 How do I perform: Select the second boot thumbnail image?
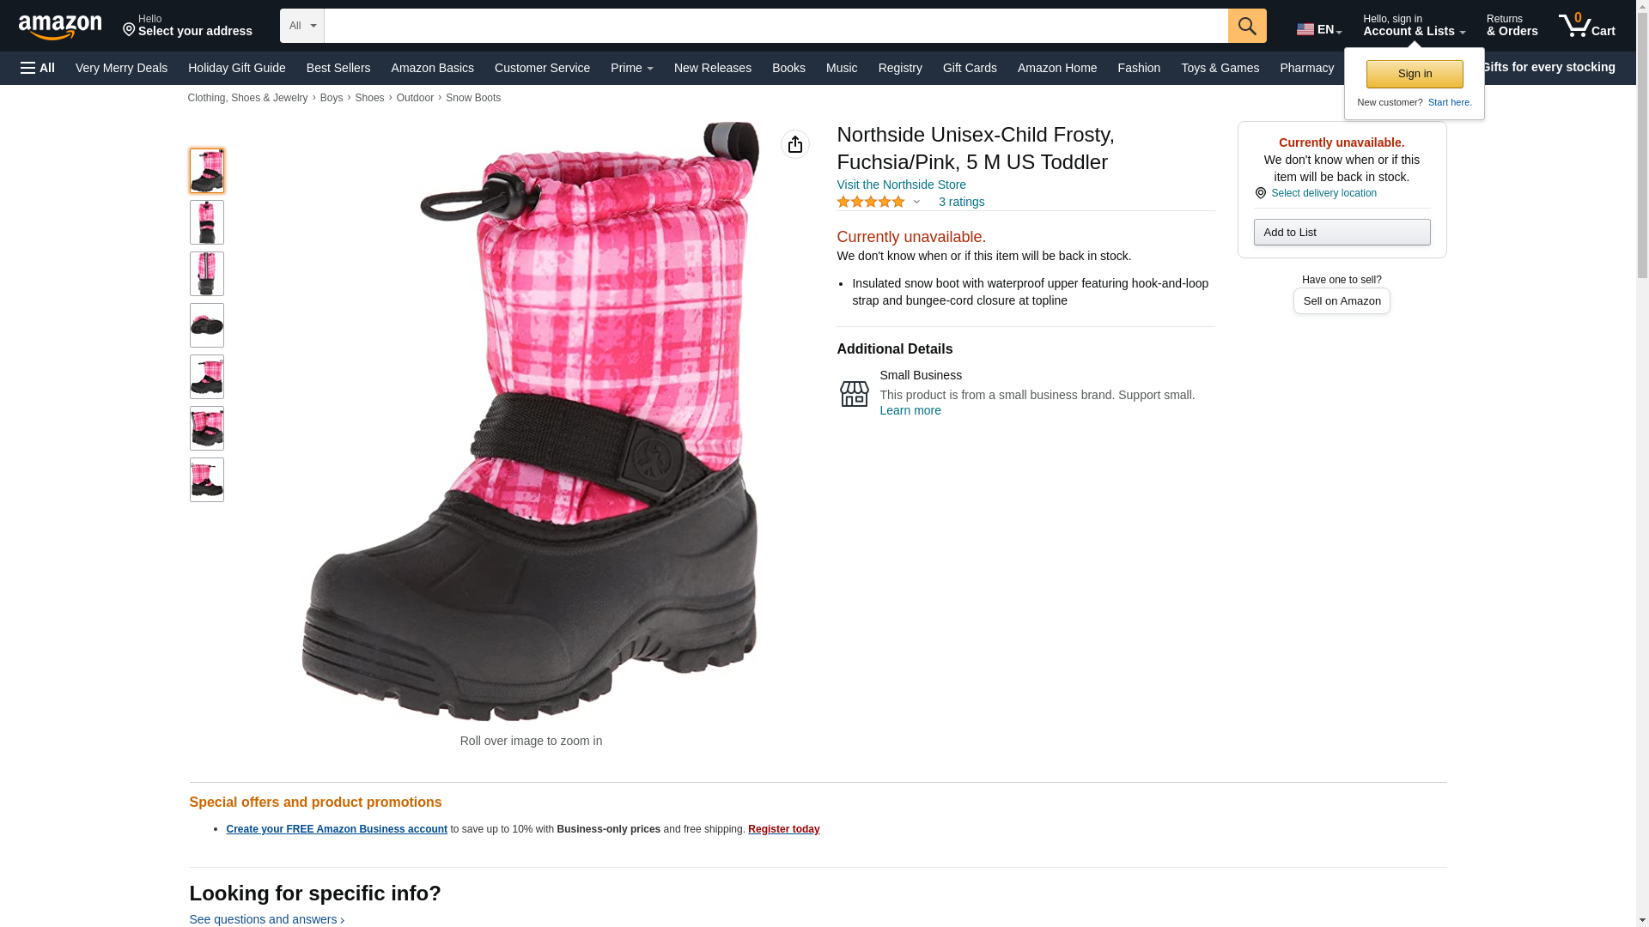pyautogui.click(x=207, y=222)
